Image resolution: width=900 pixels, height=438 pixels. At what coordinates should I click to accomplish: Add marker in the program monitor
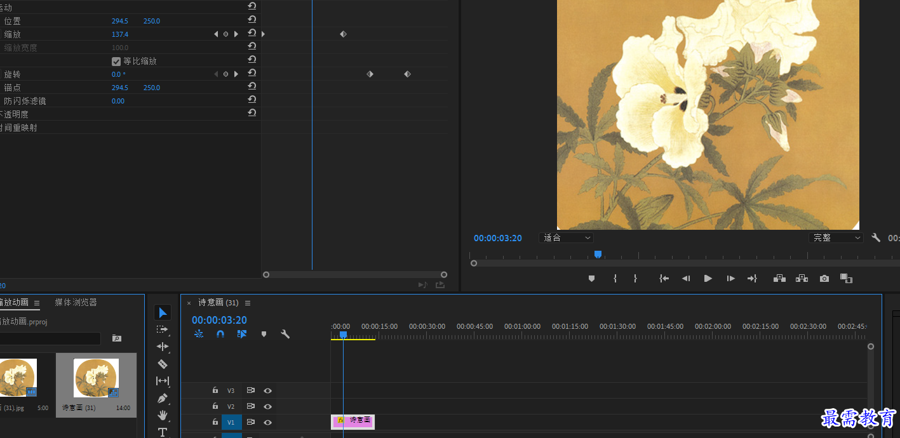tap(591, 278)
